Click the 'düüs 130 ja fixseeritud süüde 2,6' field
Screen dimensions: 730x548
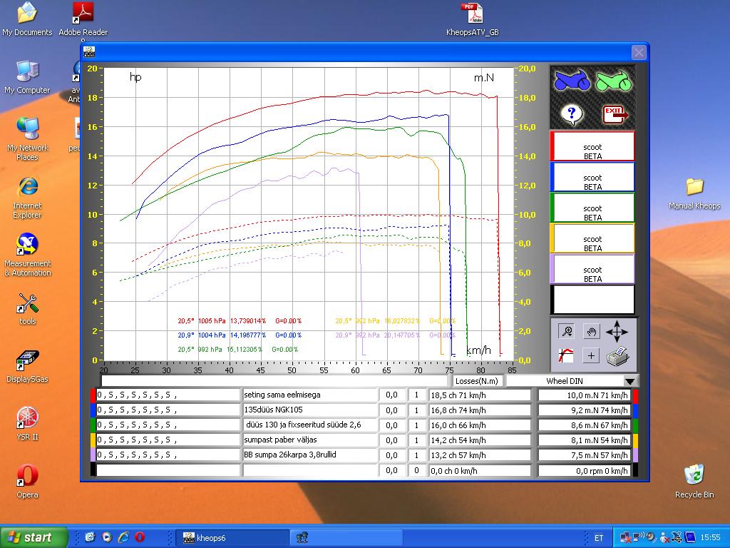pyautogui.click(x=309, y=425)
